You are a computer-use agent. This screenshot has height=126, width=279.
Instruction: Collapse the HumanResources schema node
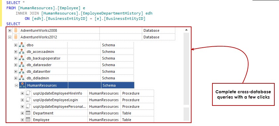click(x=16, y=85)
